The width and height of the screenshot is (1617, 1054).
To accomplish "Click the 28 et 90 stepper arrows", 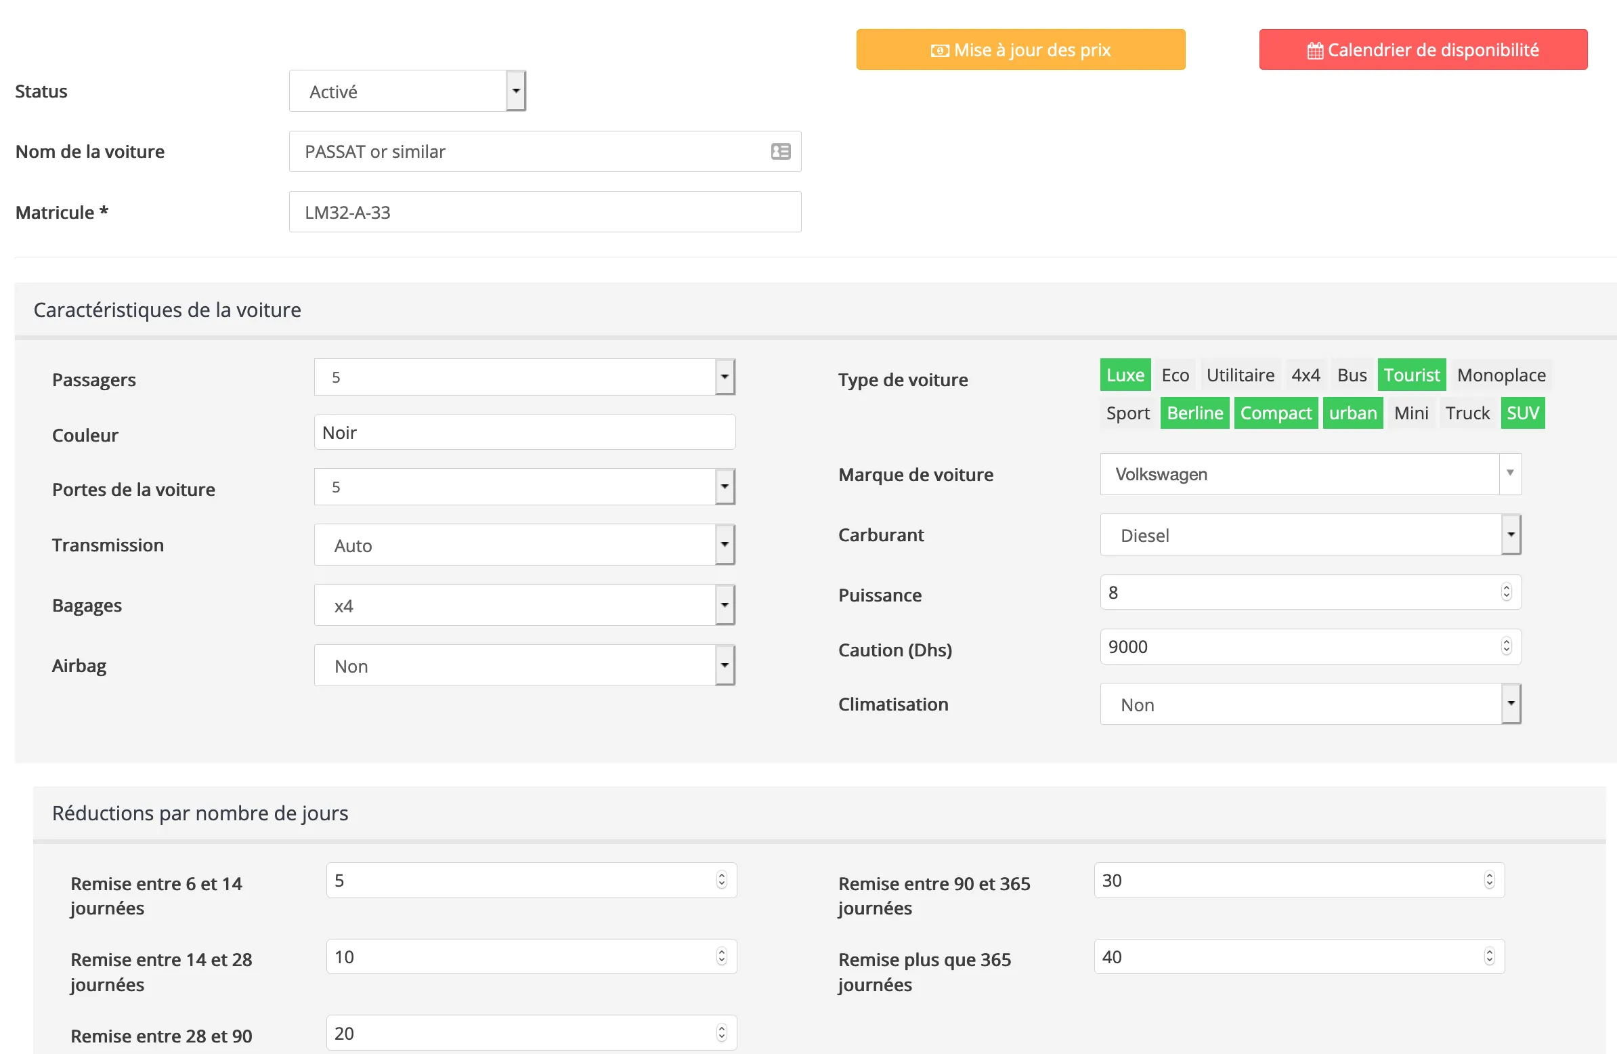I will (722, 1033).
